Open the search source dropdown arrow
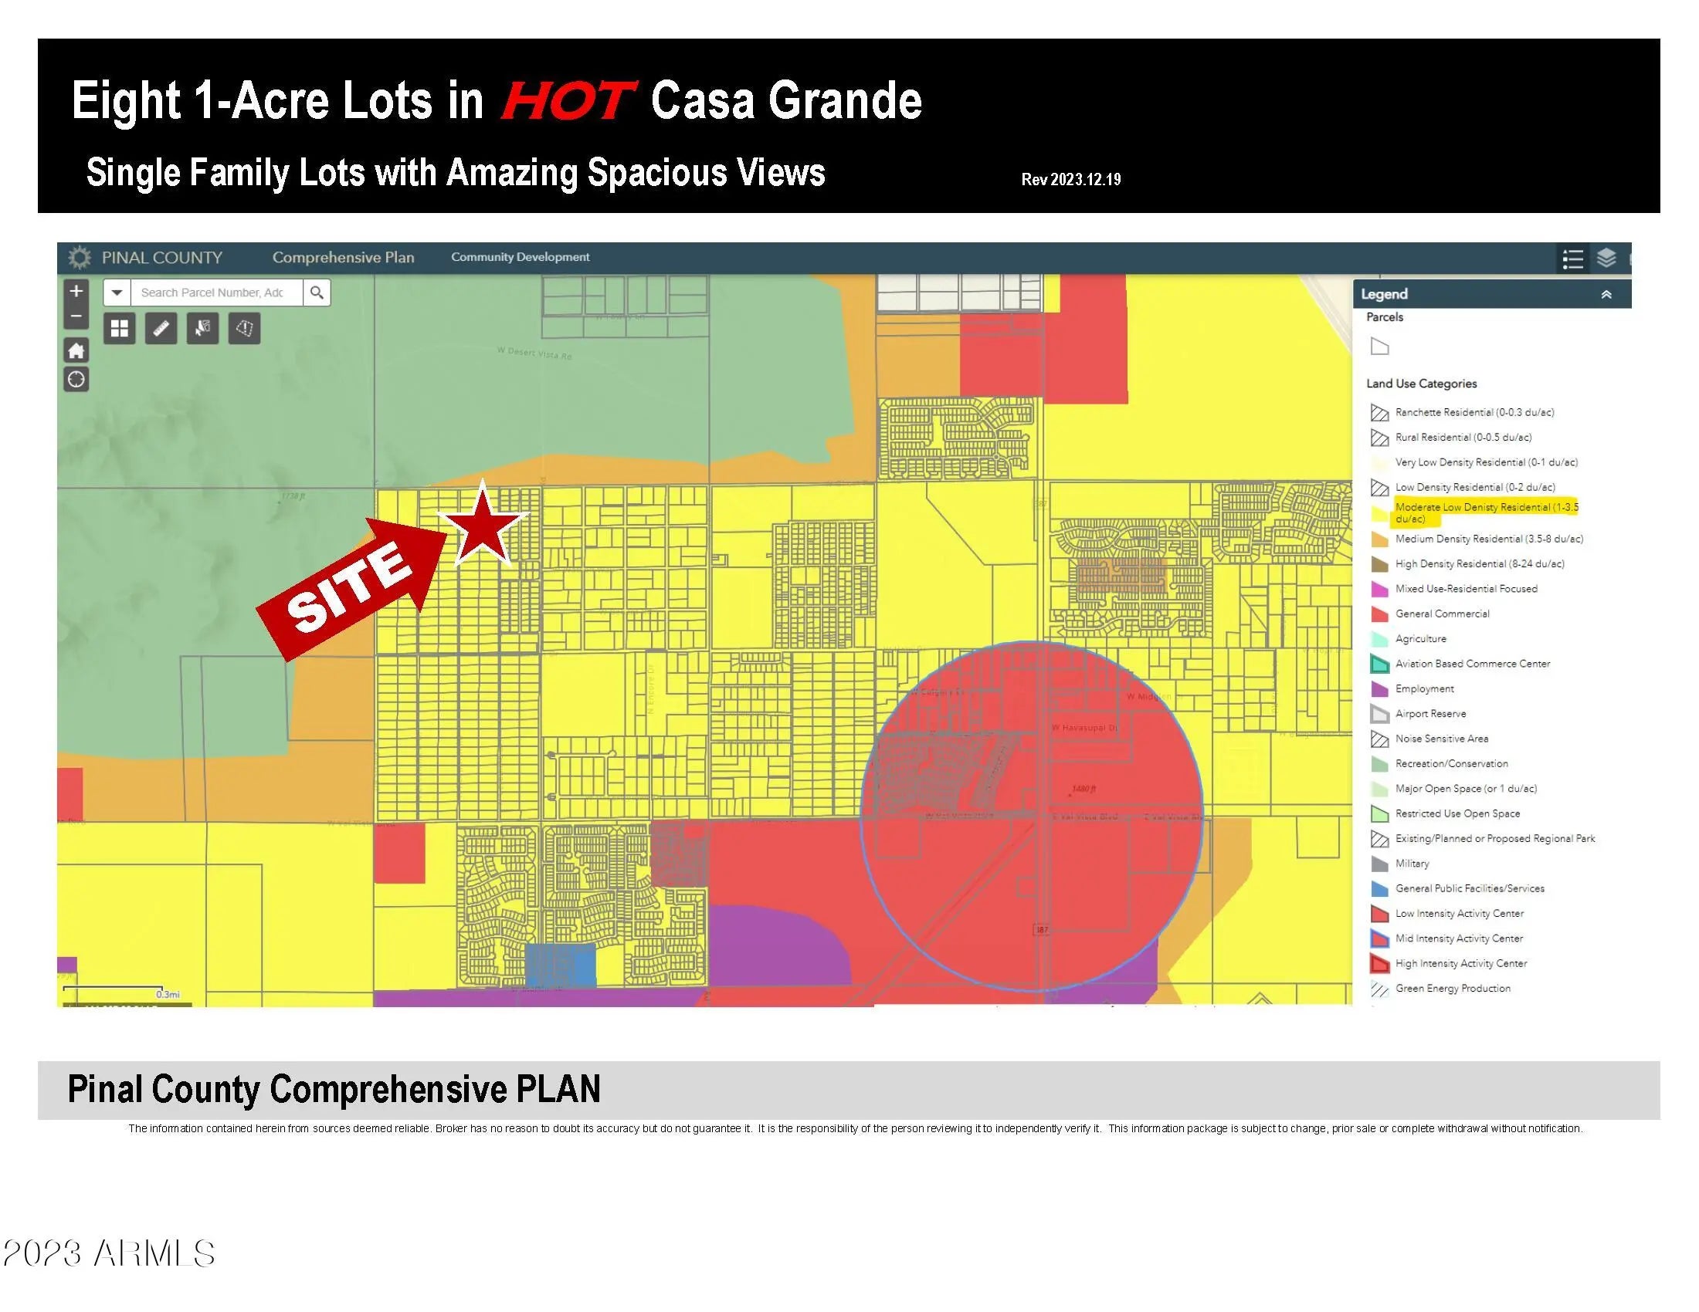Image resolution: width=1699 pixels, height=1312 pixels. click(x=117, y=292)
